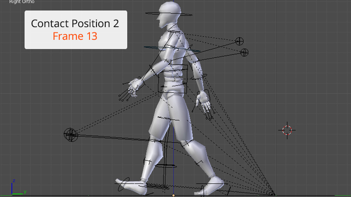Select the ring control between the shins
Screen dimensions: 351x197
[x=166, y=166]
